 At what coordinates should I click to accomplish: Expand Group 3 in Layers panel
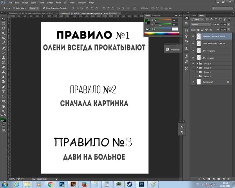point(197,68)
